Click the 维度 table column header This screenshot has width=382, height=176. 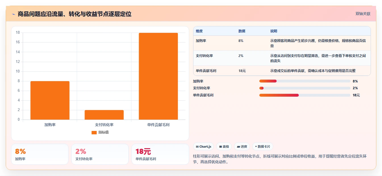click(x=199, y=31)
